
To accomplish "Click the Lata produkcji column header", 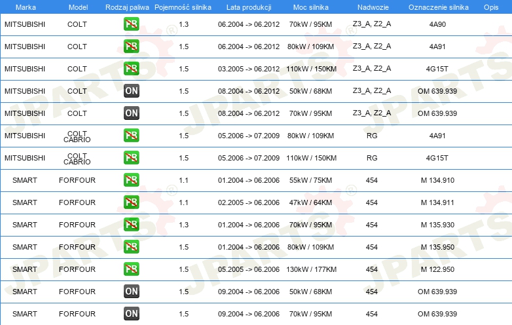I will pos(249,7).
